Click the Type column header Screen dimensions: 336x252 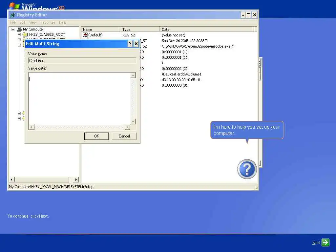(140, 29)
